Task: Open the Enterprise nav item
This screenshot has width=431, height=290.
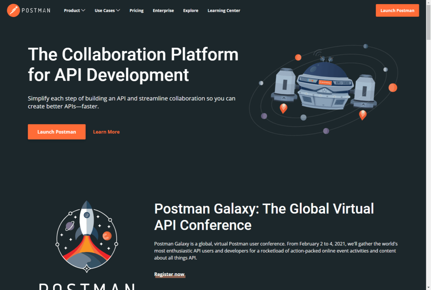Action: tap(163, 10)
